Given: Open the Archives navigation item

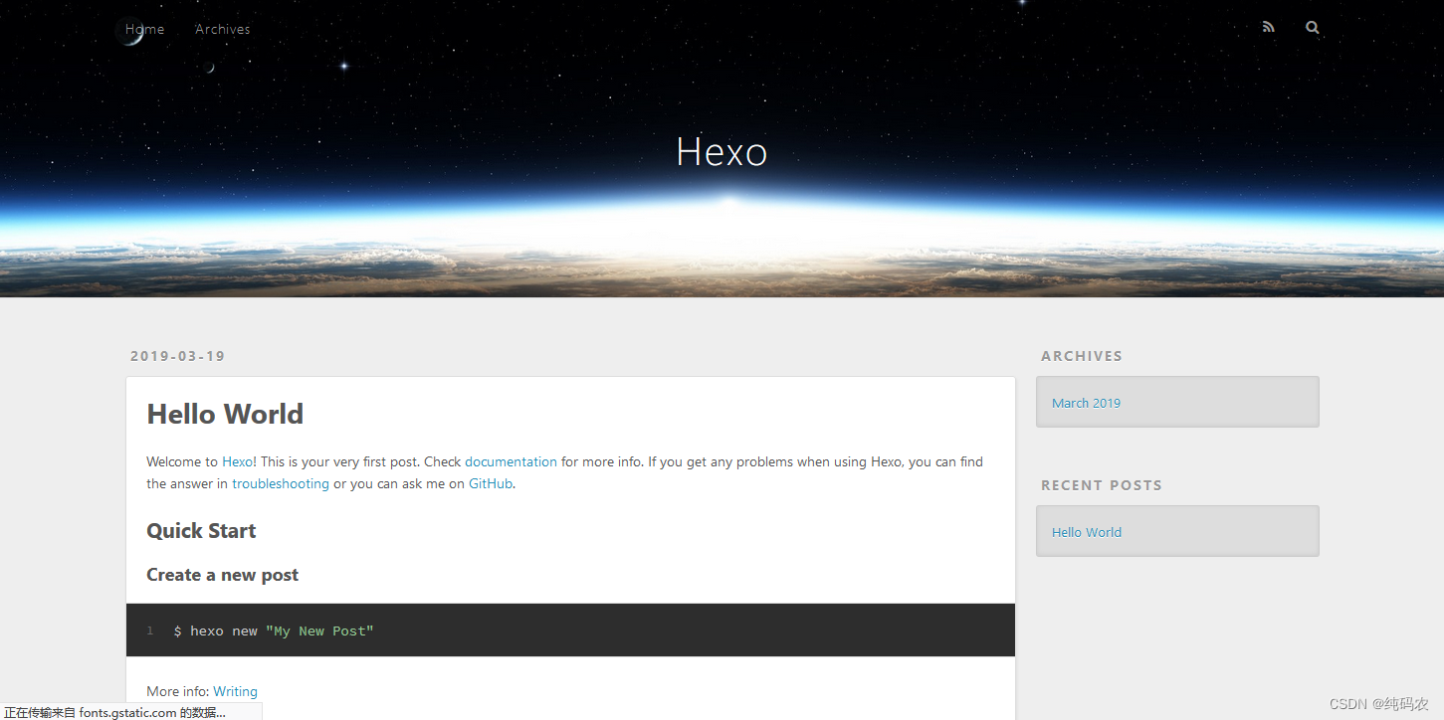Looking at the screenshot, I should click(x=222, y=29).
